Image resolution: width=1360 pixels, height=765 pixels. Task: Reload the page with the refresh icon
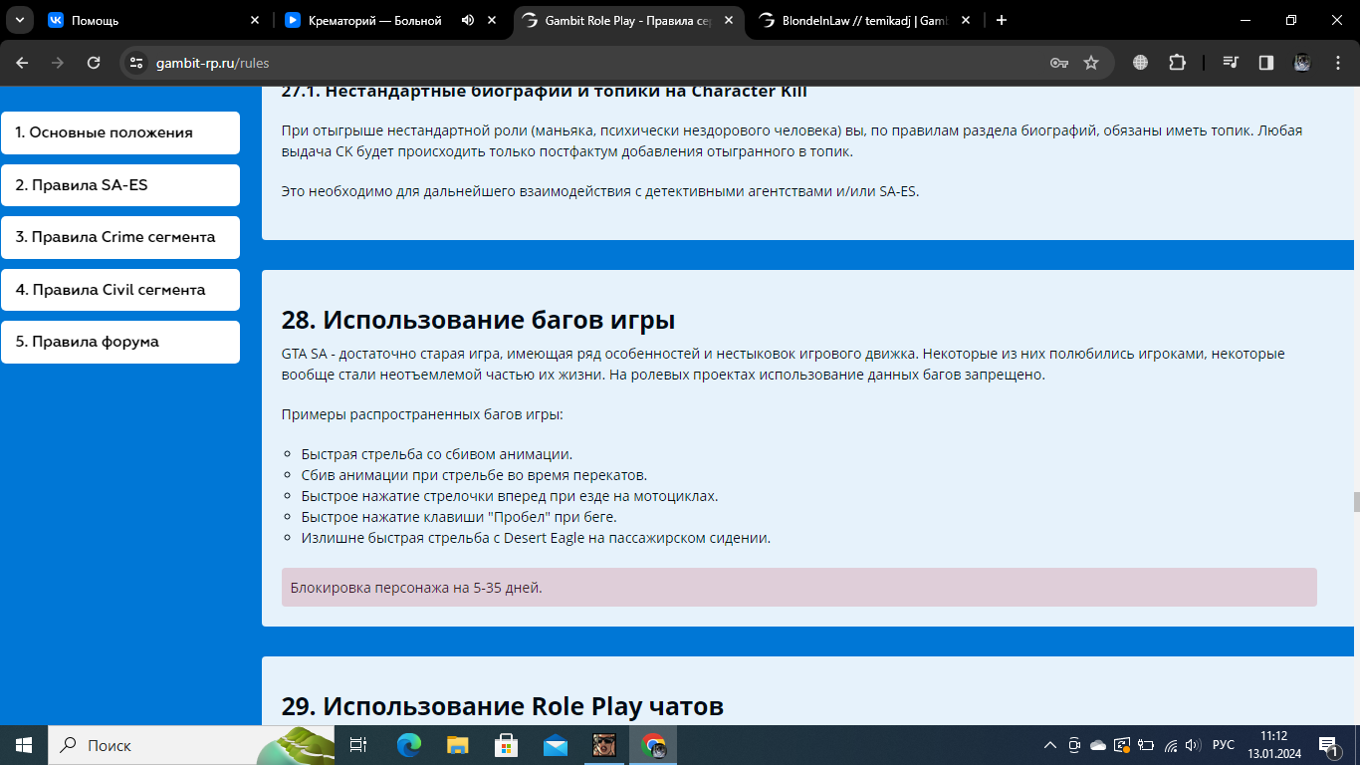point(94,63)
